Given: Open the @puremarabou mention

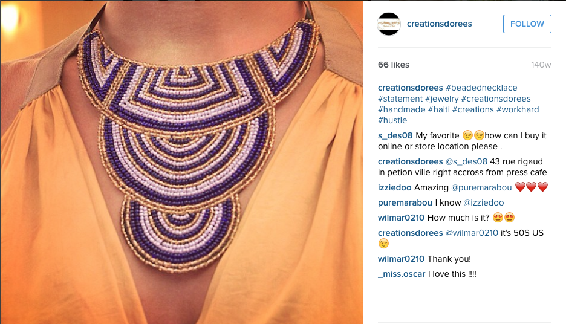Looking at the screenshot, I should pos(481,187).
